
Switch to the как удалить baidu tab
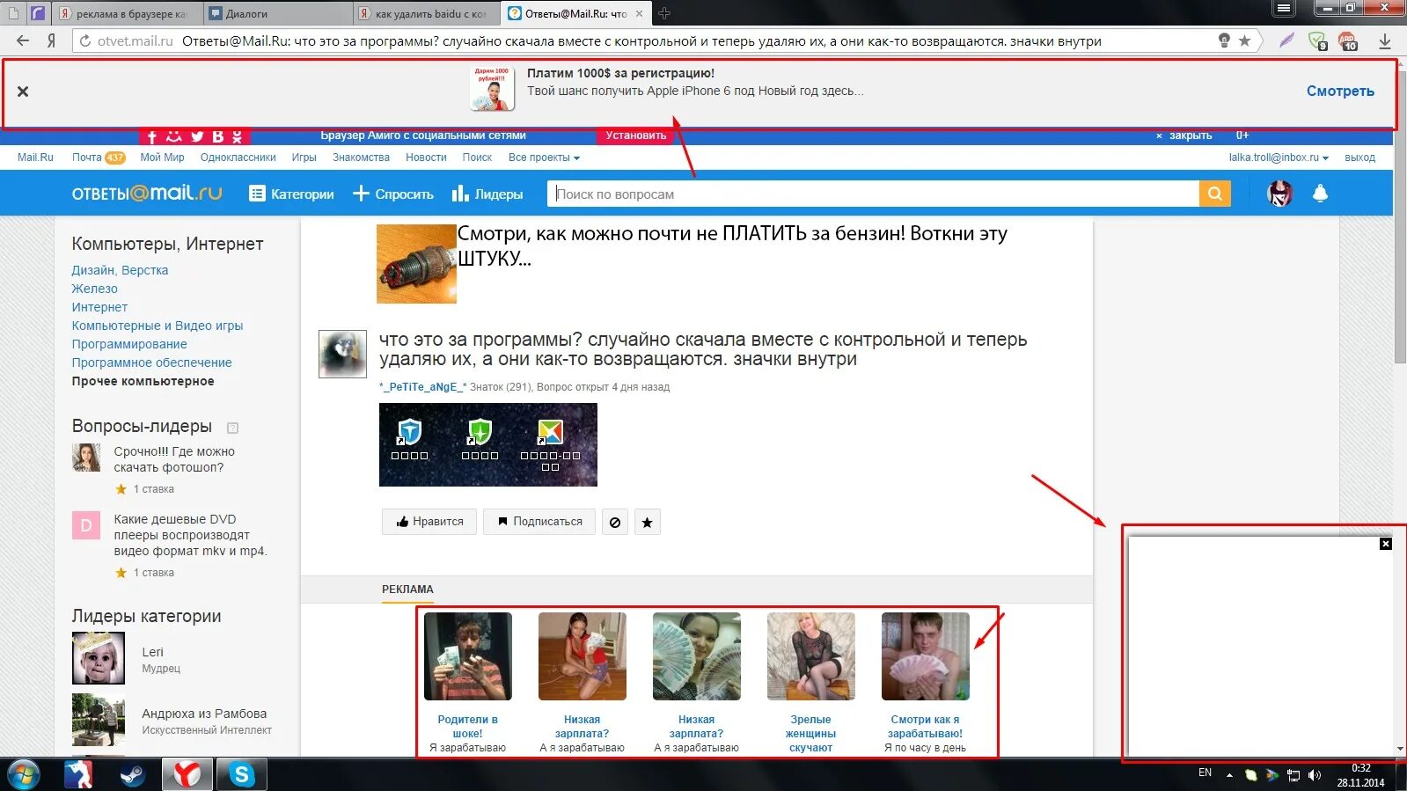coord(426,14)
